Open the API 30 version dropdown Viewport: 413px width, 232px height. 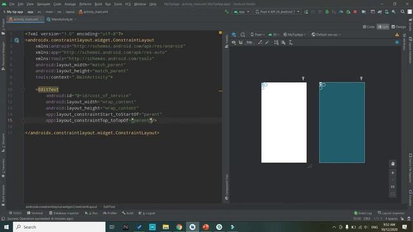coord(274,34)
